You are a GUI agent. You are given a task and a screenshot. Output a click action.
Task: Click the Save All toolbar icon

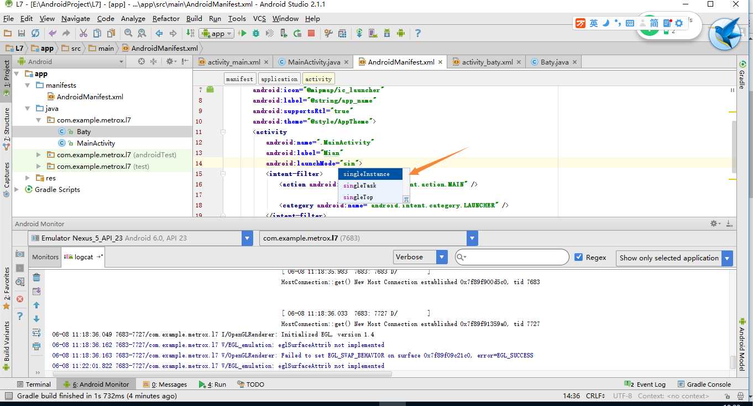click(21, 33)
